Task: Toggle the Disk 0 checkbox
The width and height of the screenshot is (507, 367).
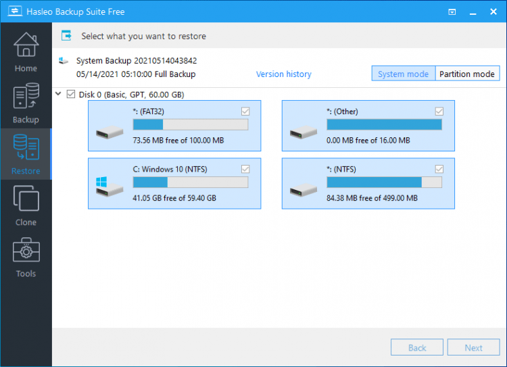Action: pyautogui.click(x=71, y=94)
